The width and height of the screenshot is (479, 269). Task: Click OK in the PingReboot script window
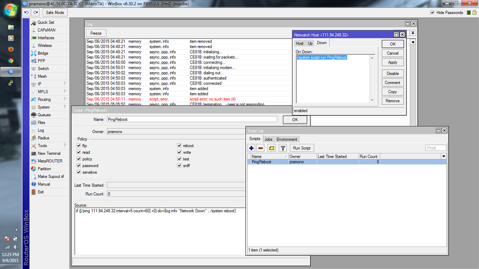[295, 120]
